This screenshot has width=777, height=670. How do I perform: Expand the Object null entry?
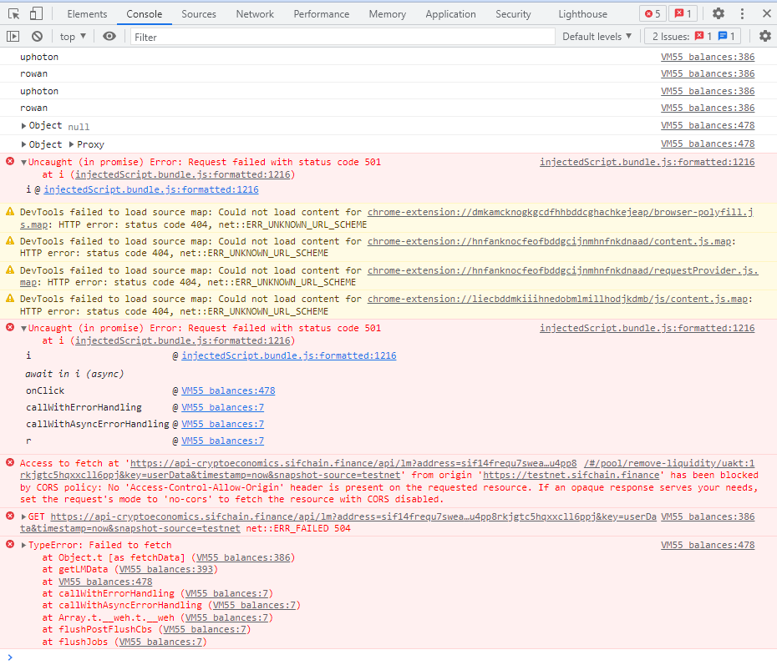23,126
